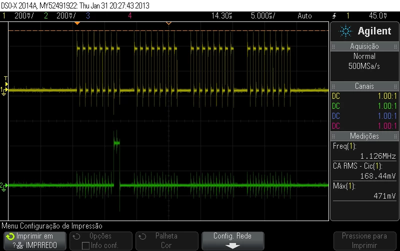Open the Palheta Cor softkey
The width and height of the screenshot is (400, 251).
click(167, 241)
